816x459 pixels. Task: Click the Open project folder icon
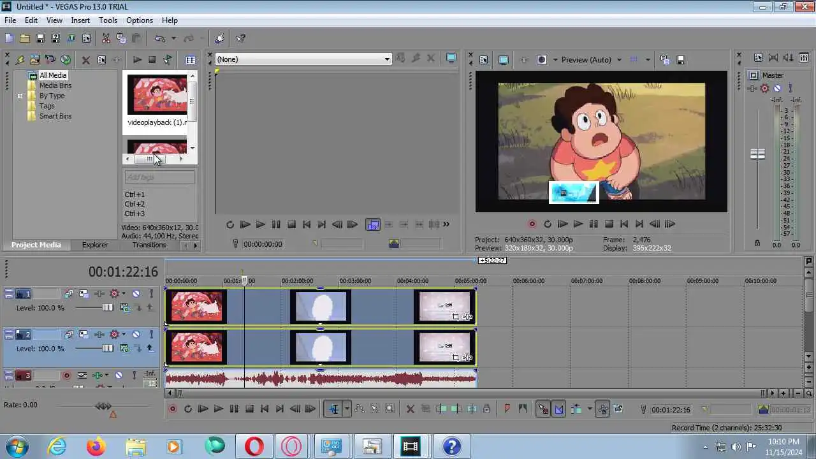coord(24,38)
